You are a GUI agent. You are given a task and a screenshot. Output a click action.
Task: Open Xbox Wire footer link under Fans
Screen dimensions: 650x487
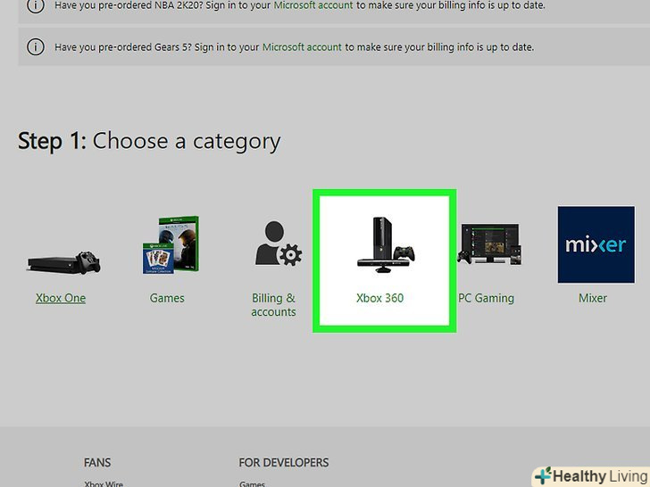pyautogui.click(x=104, y=483)
